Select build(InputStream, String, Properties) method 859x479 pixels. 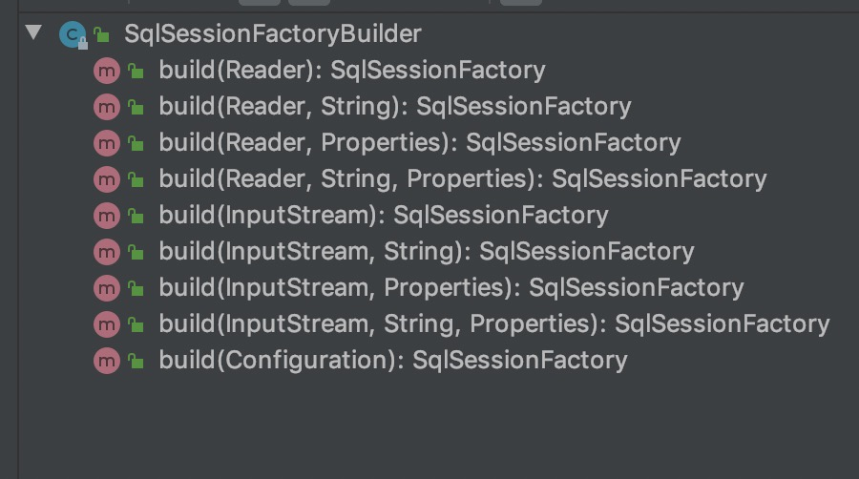click(494, 323)
